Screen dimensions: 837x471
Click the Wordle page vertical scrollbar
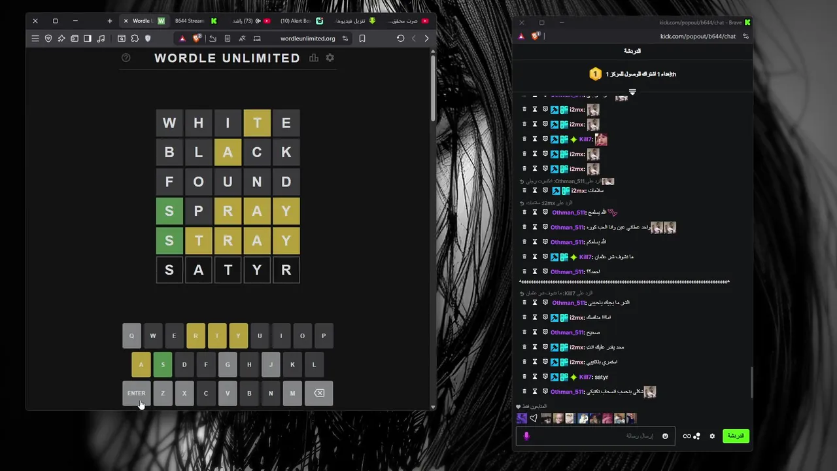[432, 88]
